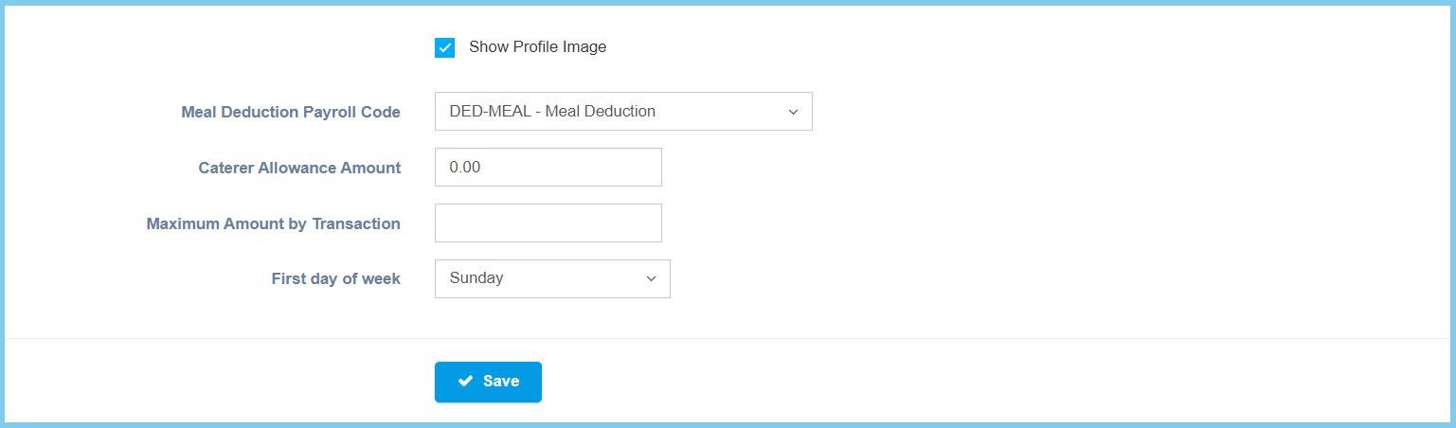Uncheck the Show Profile Image checkbox
Image resolution: width=1456 pixels, height=428 pixels.
445,47
